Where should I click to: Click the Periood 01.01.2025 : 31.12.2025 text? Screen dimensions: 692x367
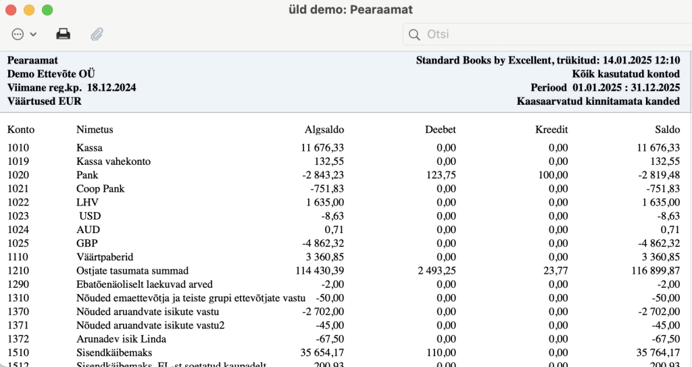point(605,87)
